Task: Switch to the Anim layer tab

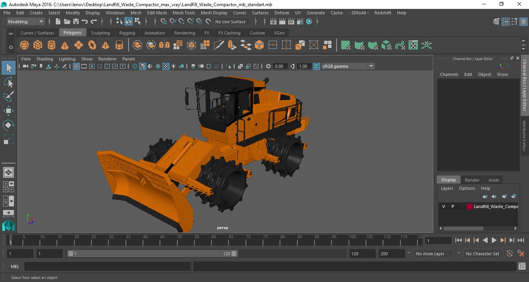Action: pyautogui.click(x=493, y=180)
